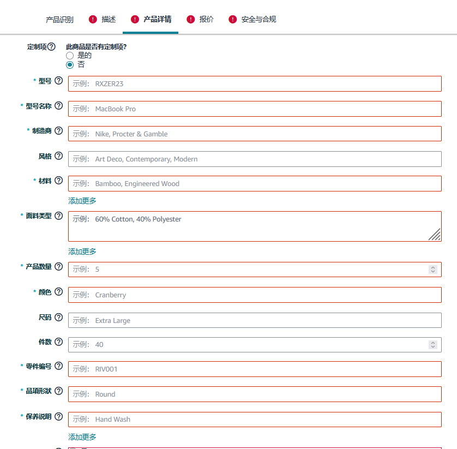The height and width of the screenshot is (449, 457).
Task: Click 添加更多 under the 材料 field
Action: (82, 201)
